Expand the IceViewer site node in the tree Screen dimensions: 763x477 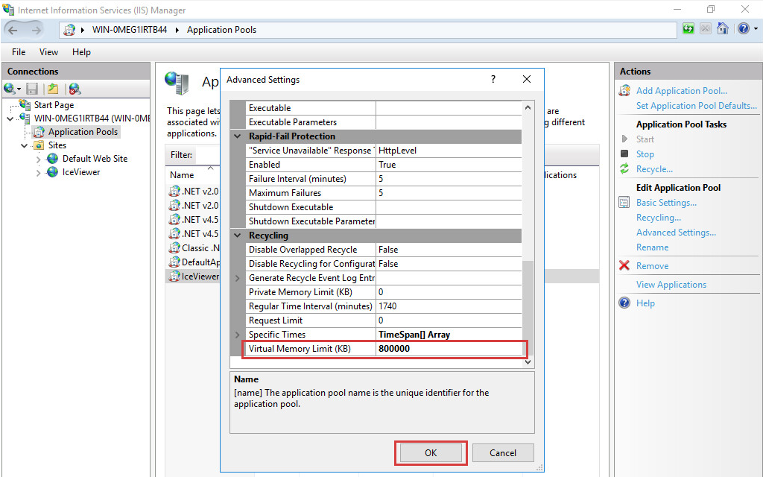click(x=39, y=172)
